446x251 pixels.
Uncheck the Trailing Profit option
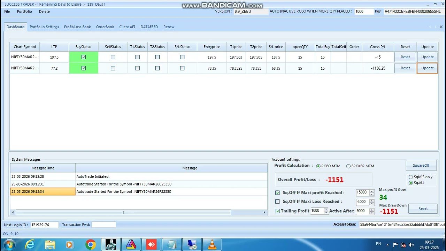(x=278, y=211)
